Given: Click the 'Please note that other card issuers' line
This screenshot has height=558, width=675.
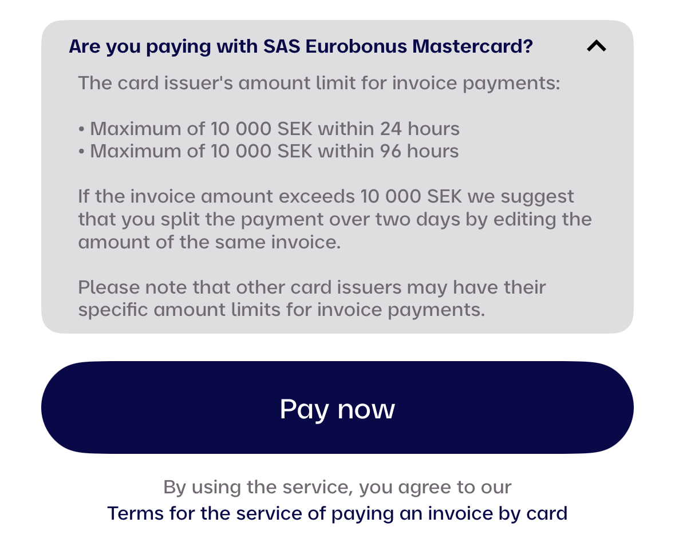Looking at the screenshot, I should pos(312,287).
